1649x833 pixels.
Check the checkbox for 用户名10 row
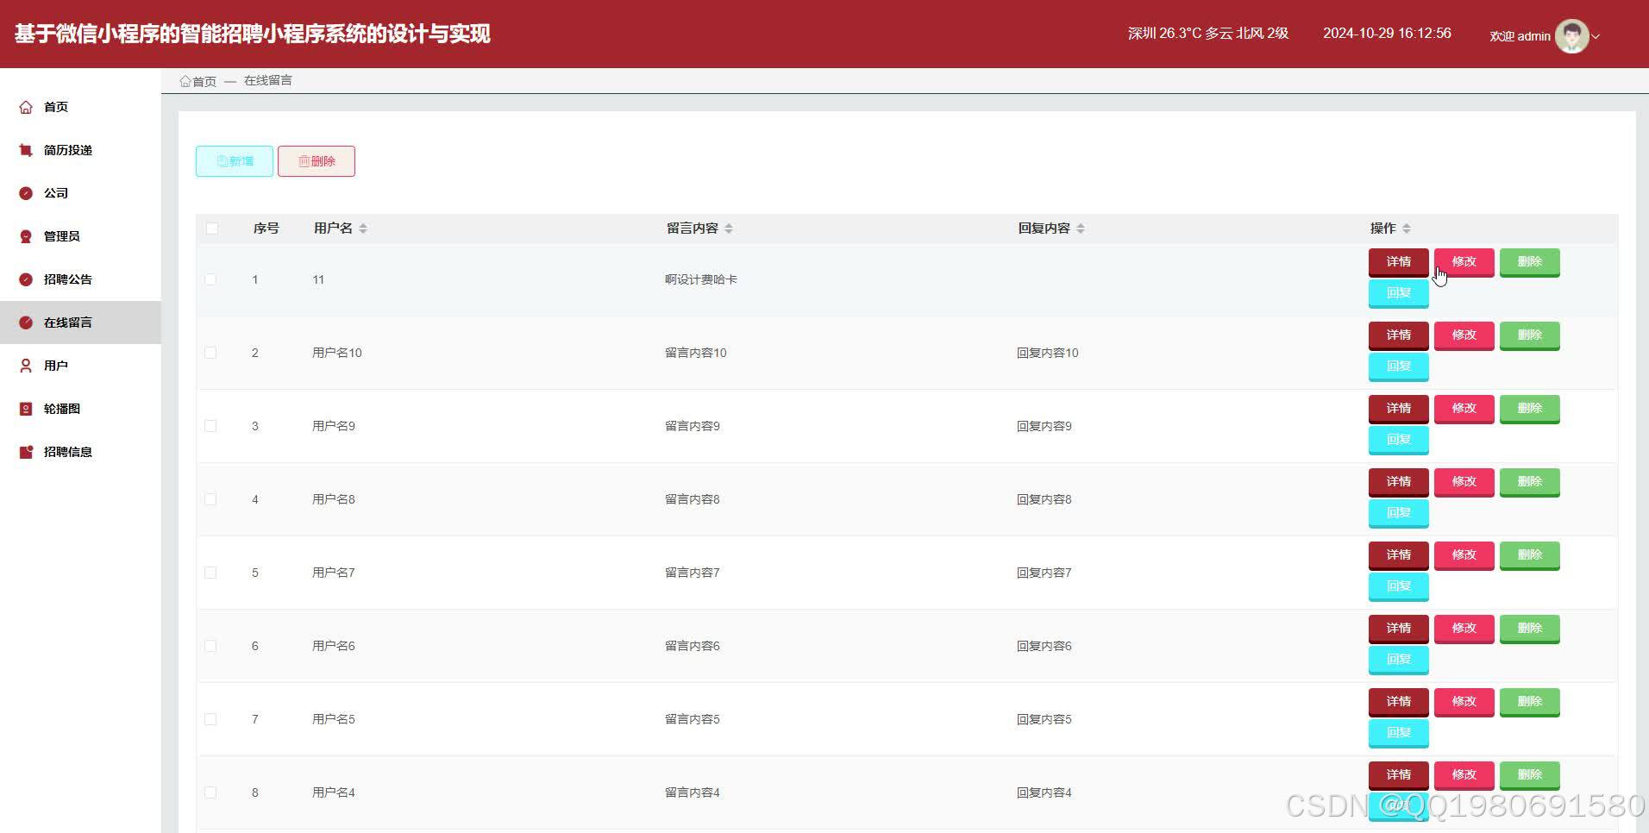pos(210,353)
